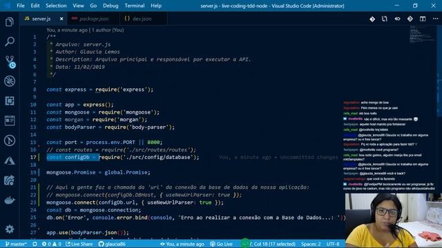Open More Actions ellipsis in editor toolbar

pos(435,19)
